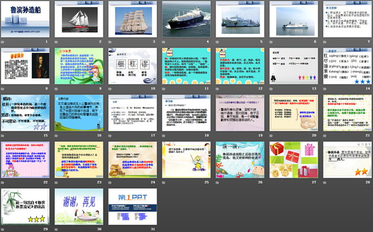Select slide 27 showing gift boxes
Image resolution: width=373 pixels, height=232 pixels.
point(293,160)
